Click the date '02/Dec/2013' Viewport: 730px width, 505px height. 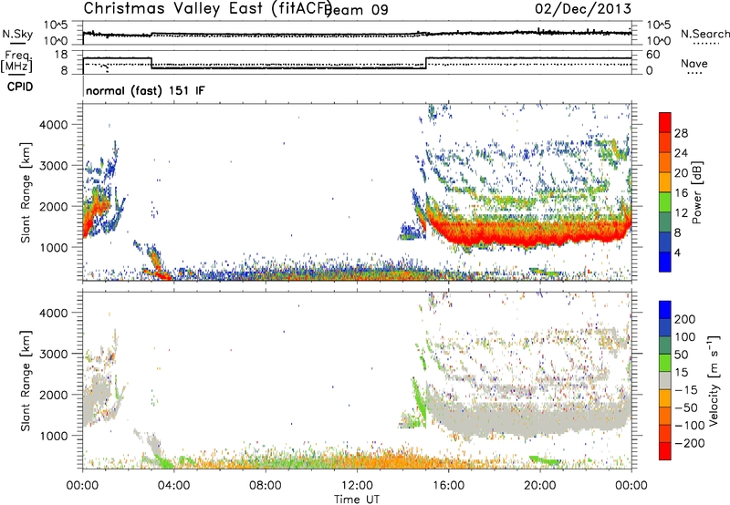[x=583, y=8]
